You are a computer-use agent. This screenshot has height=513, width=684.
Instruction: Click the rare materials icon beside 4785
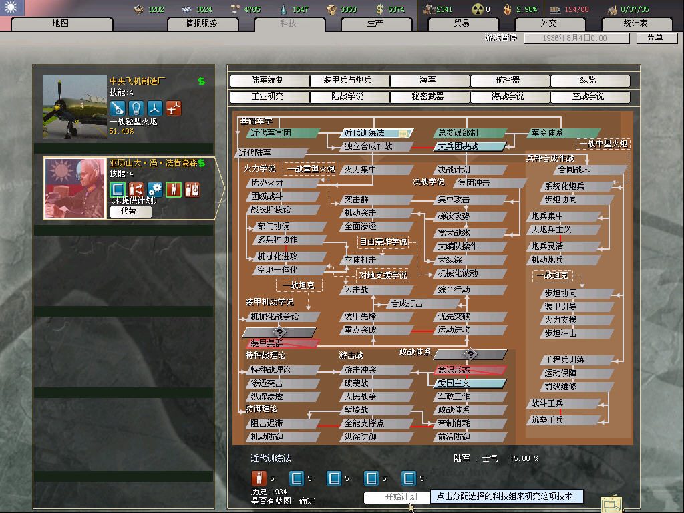click(x=236, y=9)
